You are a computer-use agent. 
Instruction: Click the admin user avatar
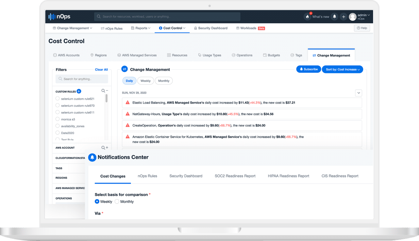[353, 17]
